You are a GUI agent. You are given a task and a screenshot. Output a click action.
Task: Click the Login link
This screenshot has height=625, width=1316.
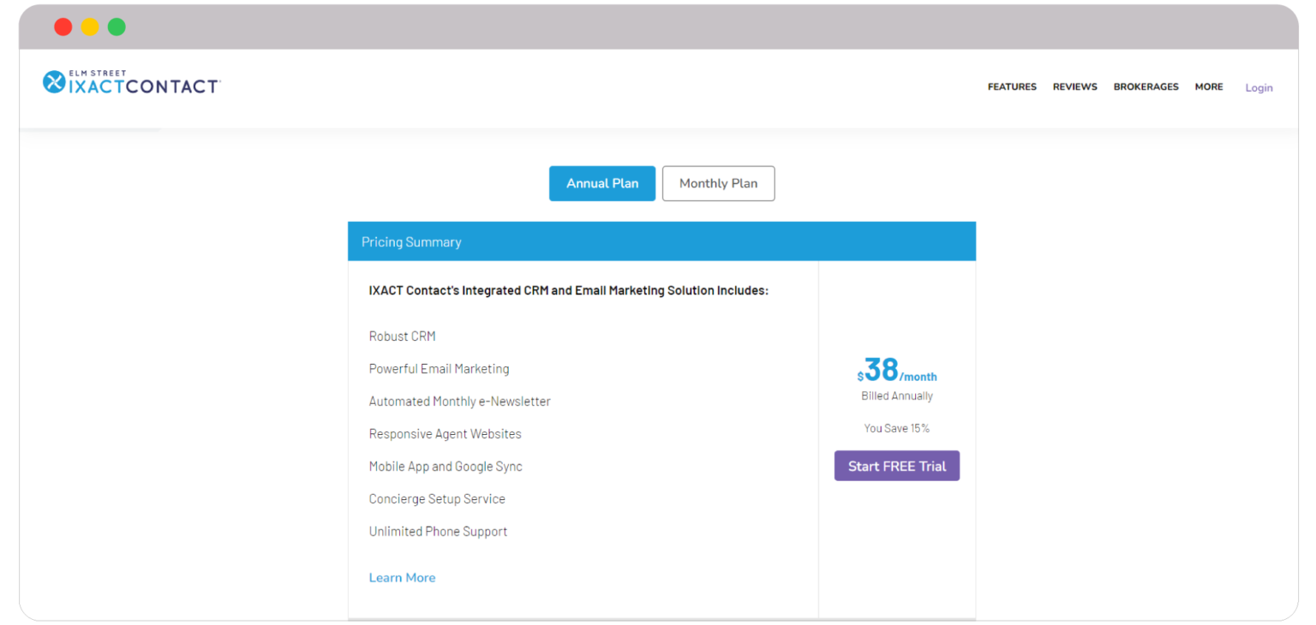click(x=1259, y=87)
